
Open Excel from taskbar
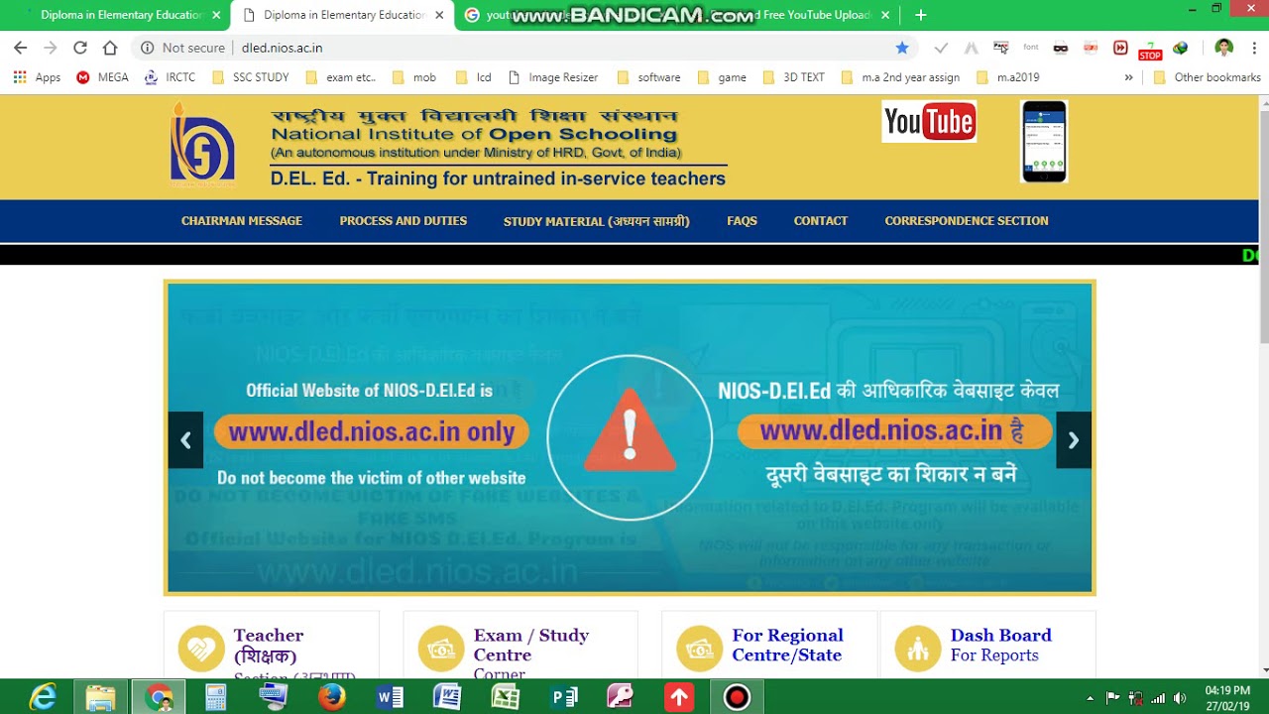point(506,698)
